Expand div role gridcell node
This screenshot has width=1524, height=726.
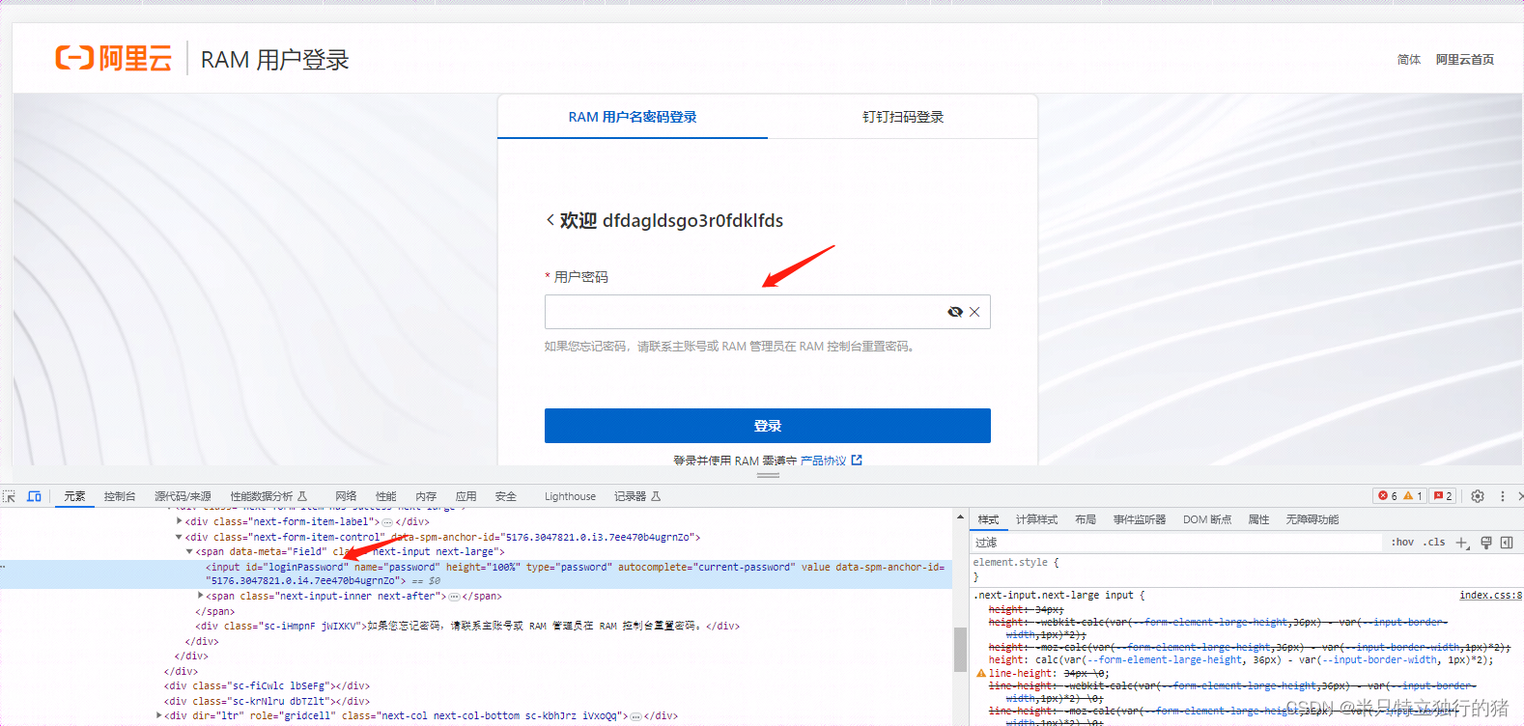click(x=158, y=715)
